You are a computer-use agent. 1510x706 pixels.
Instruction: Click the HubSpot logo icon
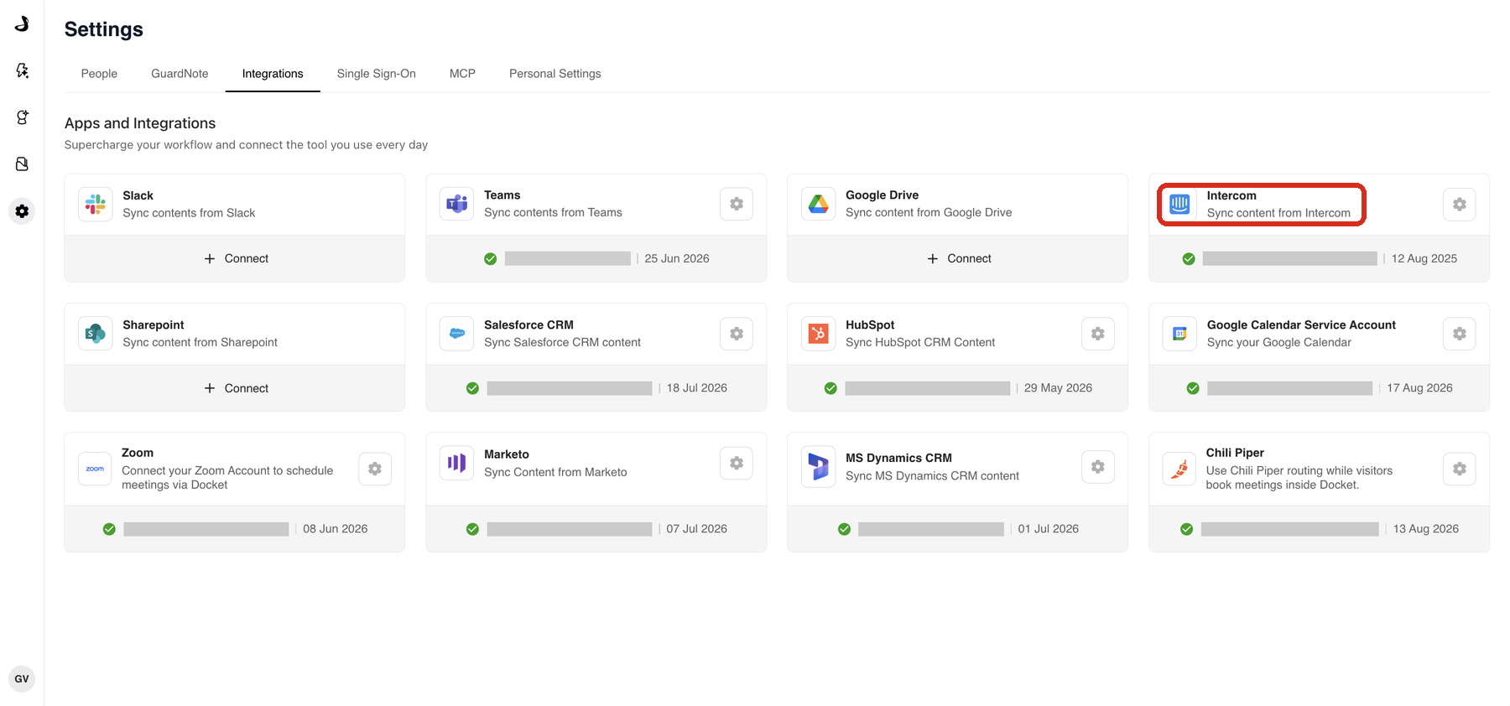(819, 334)
